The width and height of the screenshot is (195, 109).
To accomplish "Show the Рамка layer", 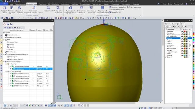I will 181,54.
